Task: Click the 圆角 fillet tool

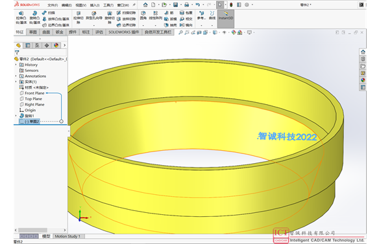Action: pos(143,16)
